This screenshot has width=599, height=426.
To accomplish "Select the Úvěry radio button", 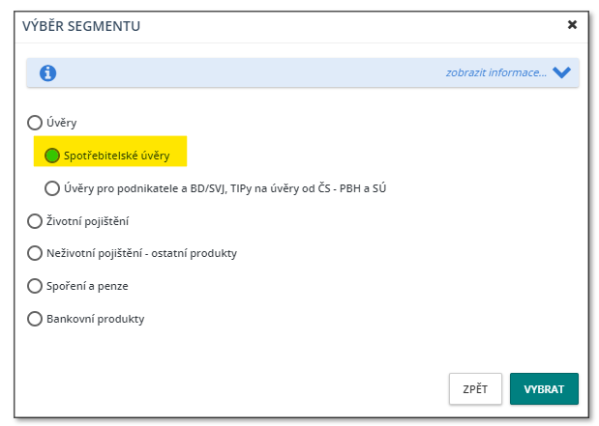I will pos(35,123).
